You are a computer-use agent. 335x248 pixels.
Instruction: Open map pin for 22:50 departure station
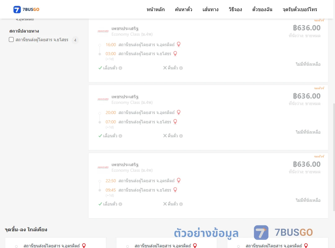[179, 180]
